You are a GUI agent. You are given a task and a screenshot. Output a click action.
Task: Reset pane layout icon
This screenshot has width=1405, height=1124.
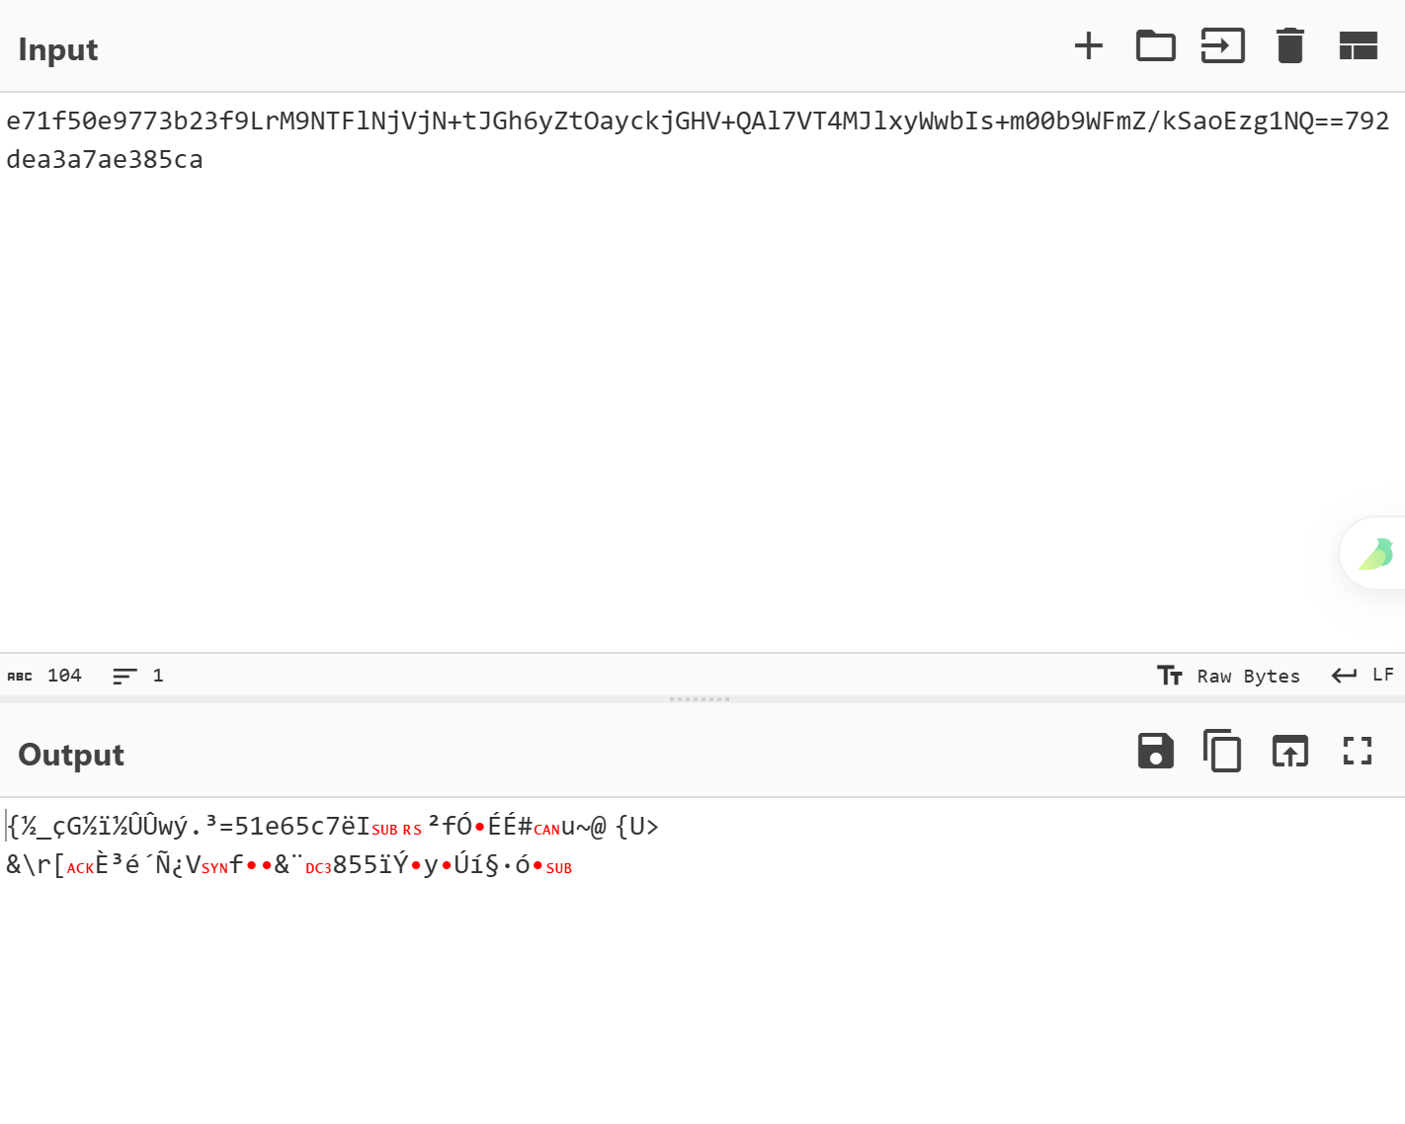click(x=1358, y=46)
